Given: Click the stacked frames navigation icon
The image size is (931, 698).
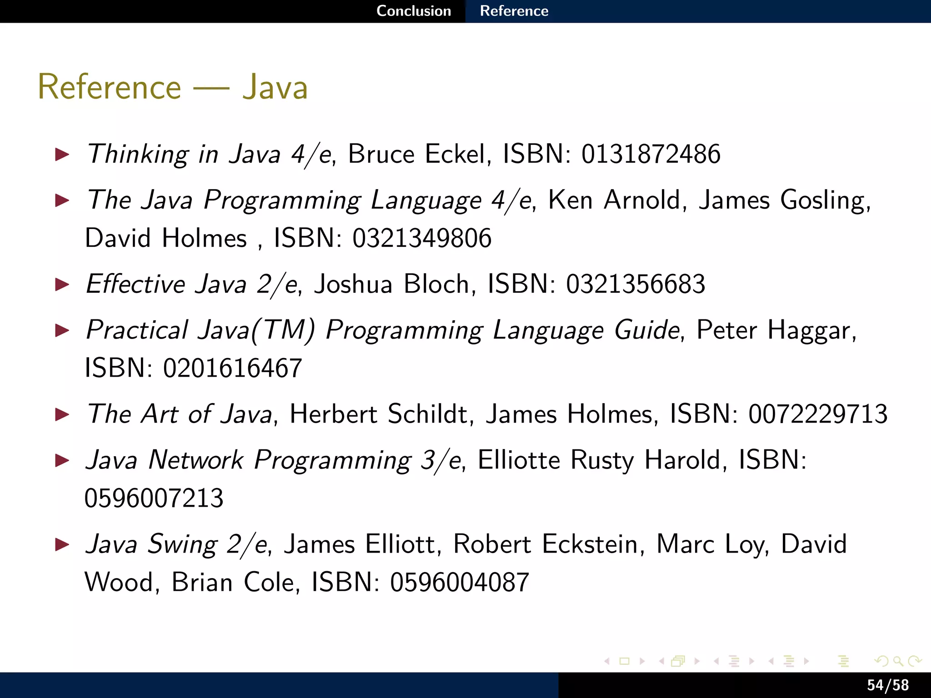Looking at the screenshot, I should point(678,661).
